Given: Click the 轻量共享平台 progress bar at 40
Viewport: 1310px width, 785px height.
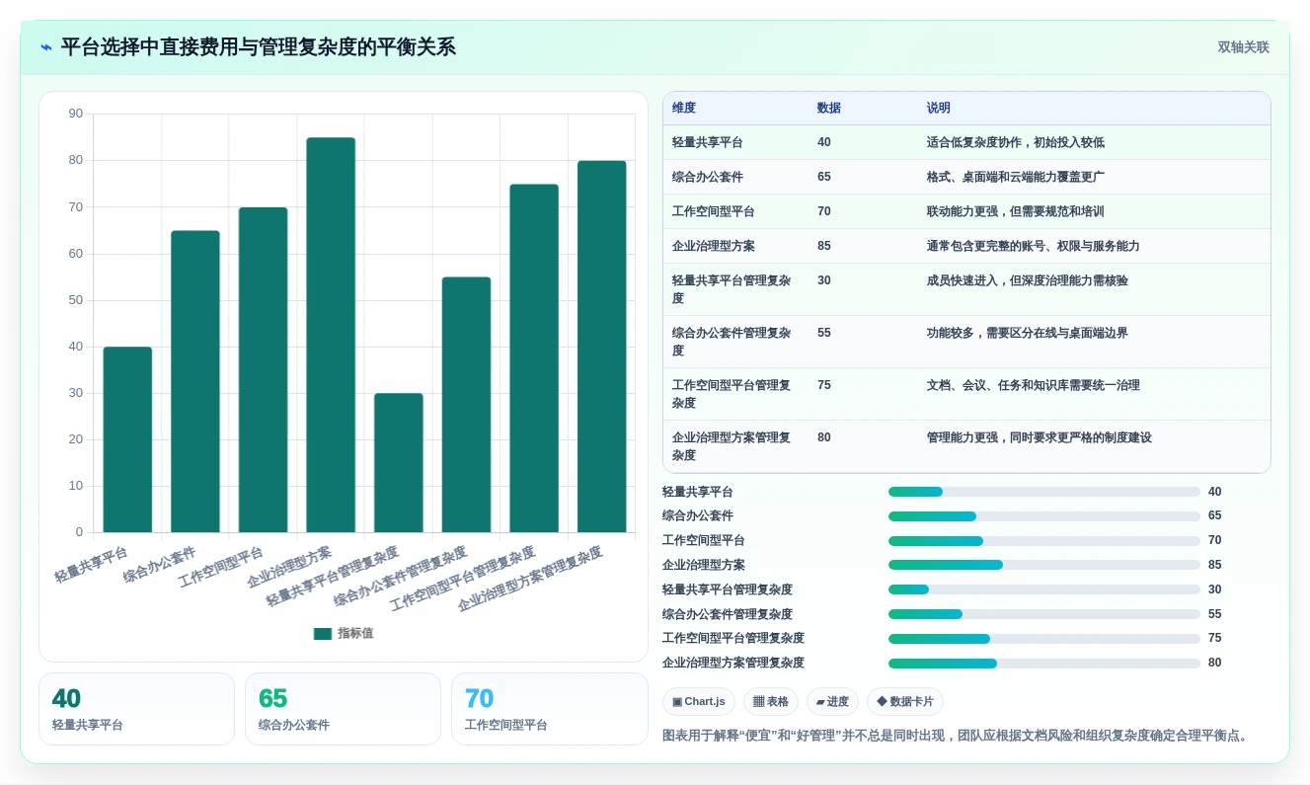Looking at the screenshot, I should pyautogui.click(x=1044, y=492).
